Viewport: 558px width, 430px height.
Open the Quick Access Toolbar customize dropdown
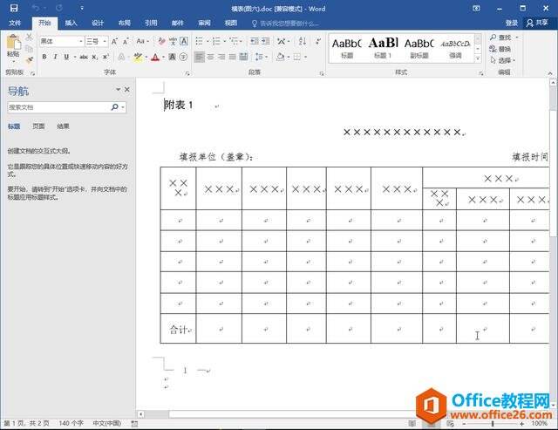[82, 8]
